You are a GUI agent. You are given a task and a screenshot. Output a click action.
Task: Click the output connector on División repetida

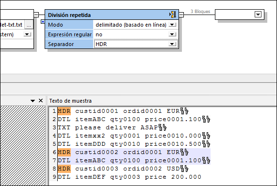(x=181, y=15)
